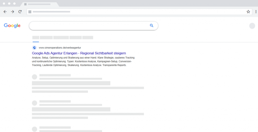Click the browser forward arrow
Image resolution: width=258 pixels, height=132 pixels.
[x=12, y=12]
